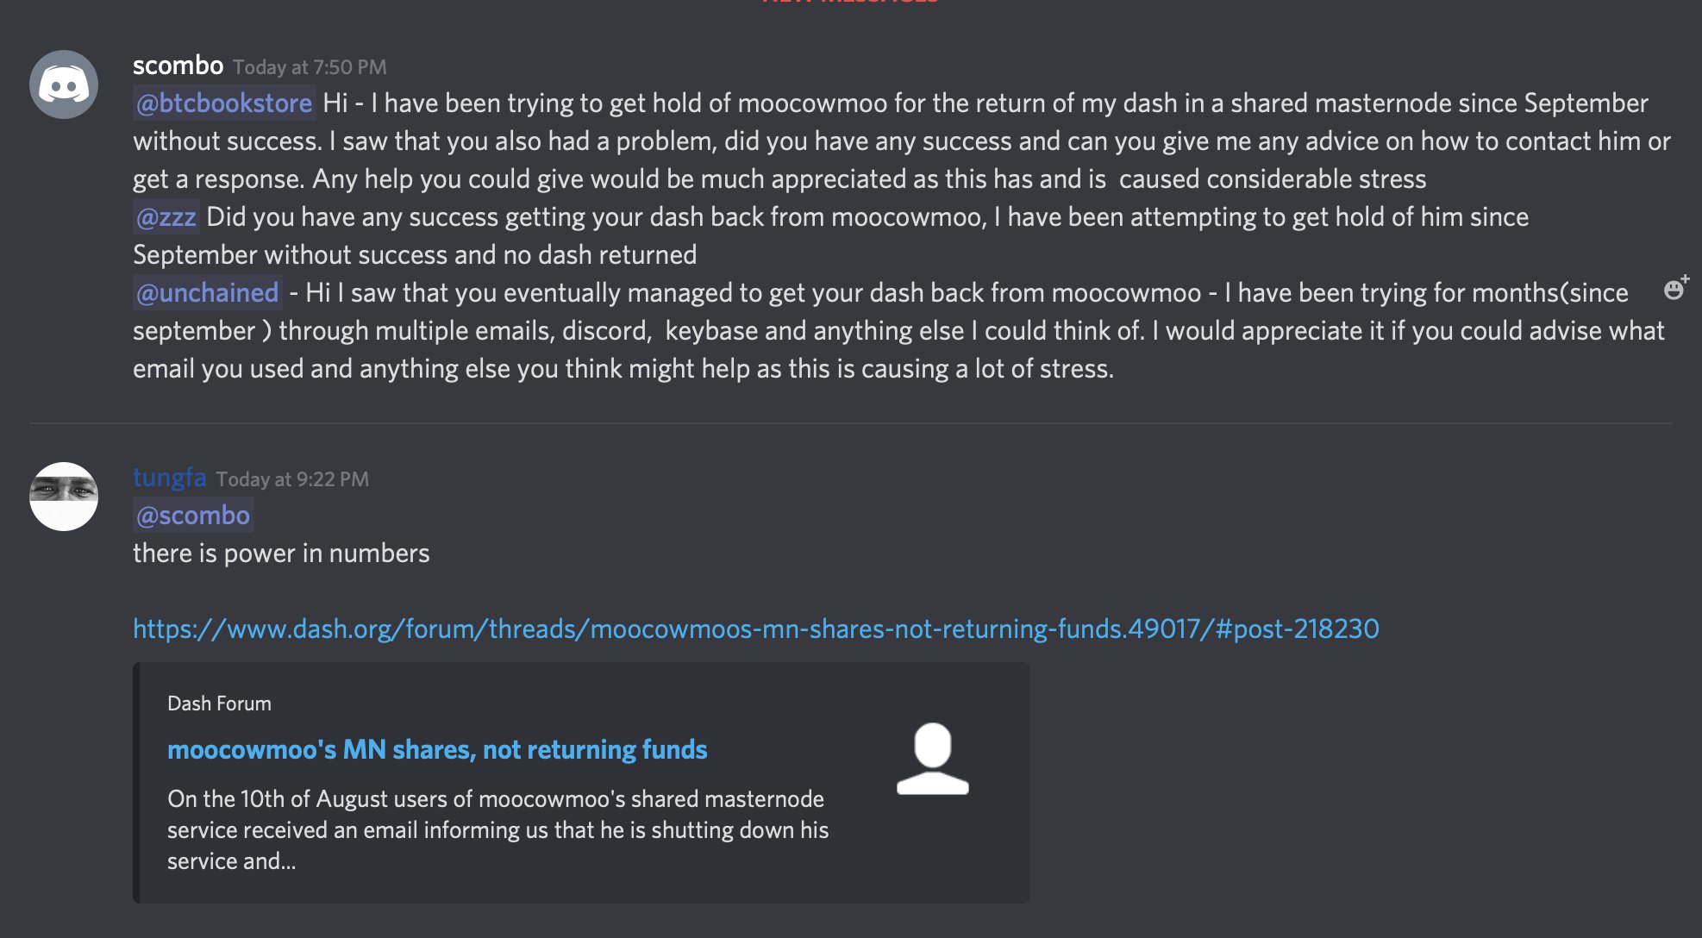
Task: Click the @scombo mention in tungfa's reply
Action: [x=193, y=516]
